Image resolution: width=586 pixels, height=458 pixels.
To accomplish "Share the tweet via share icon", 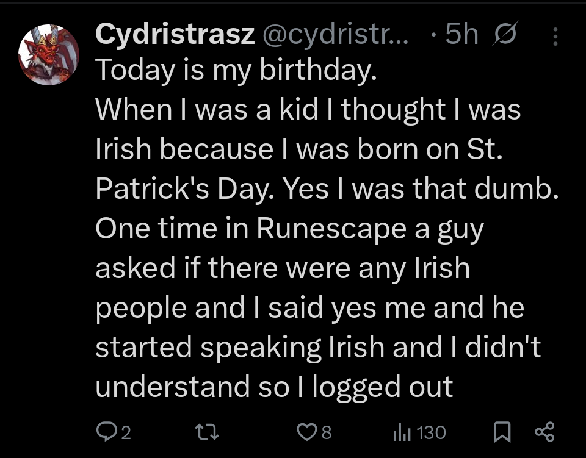I will point(544,432).
